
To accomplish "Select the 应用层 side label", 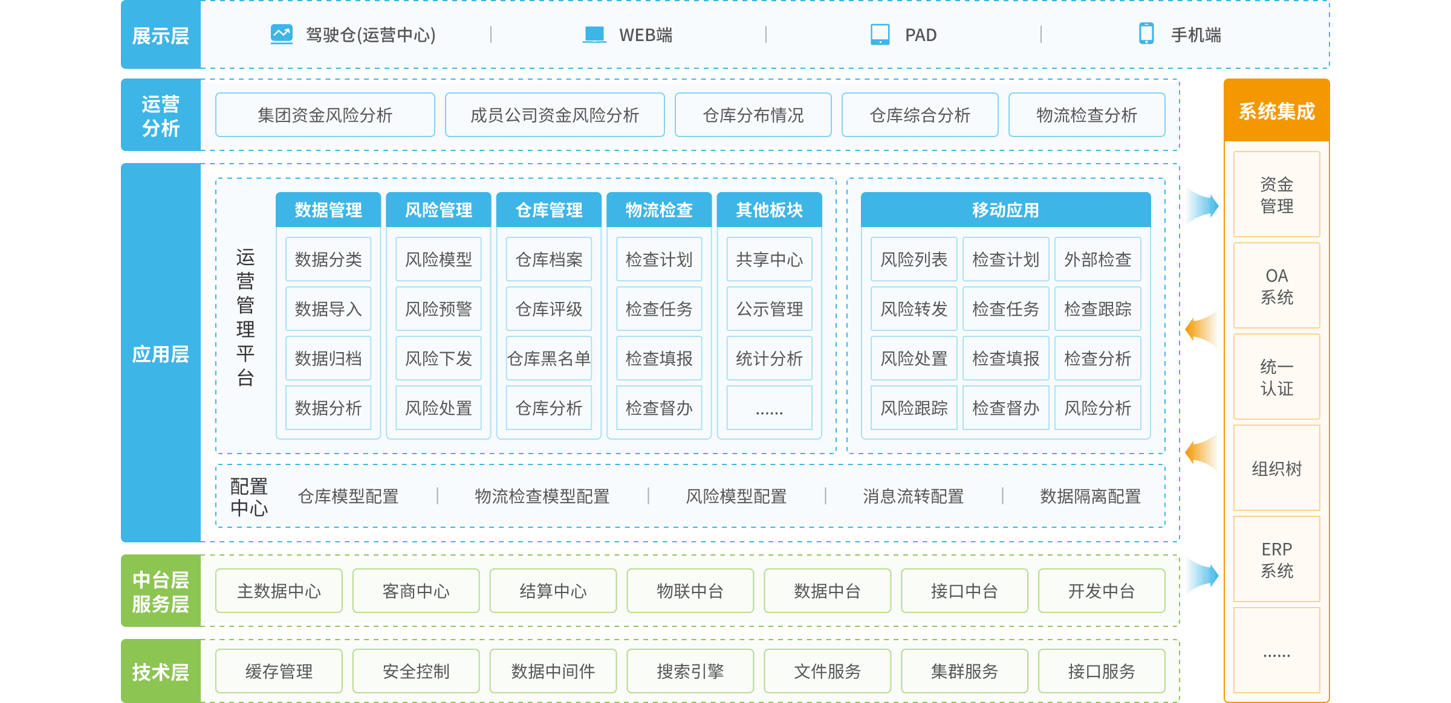I will pyautogui.click(x=160, y=354).
